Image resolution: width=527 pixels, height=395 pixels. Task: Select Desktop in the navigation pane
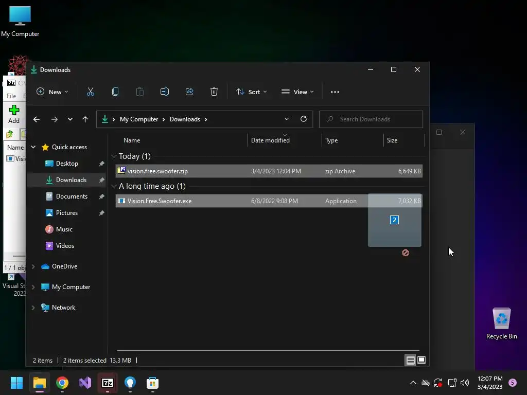click(x=66, y=164)
